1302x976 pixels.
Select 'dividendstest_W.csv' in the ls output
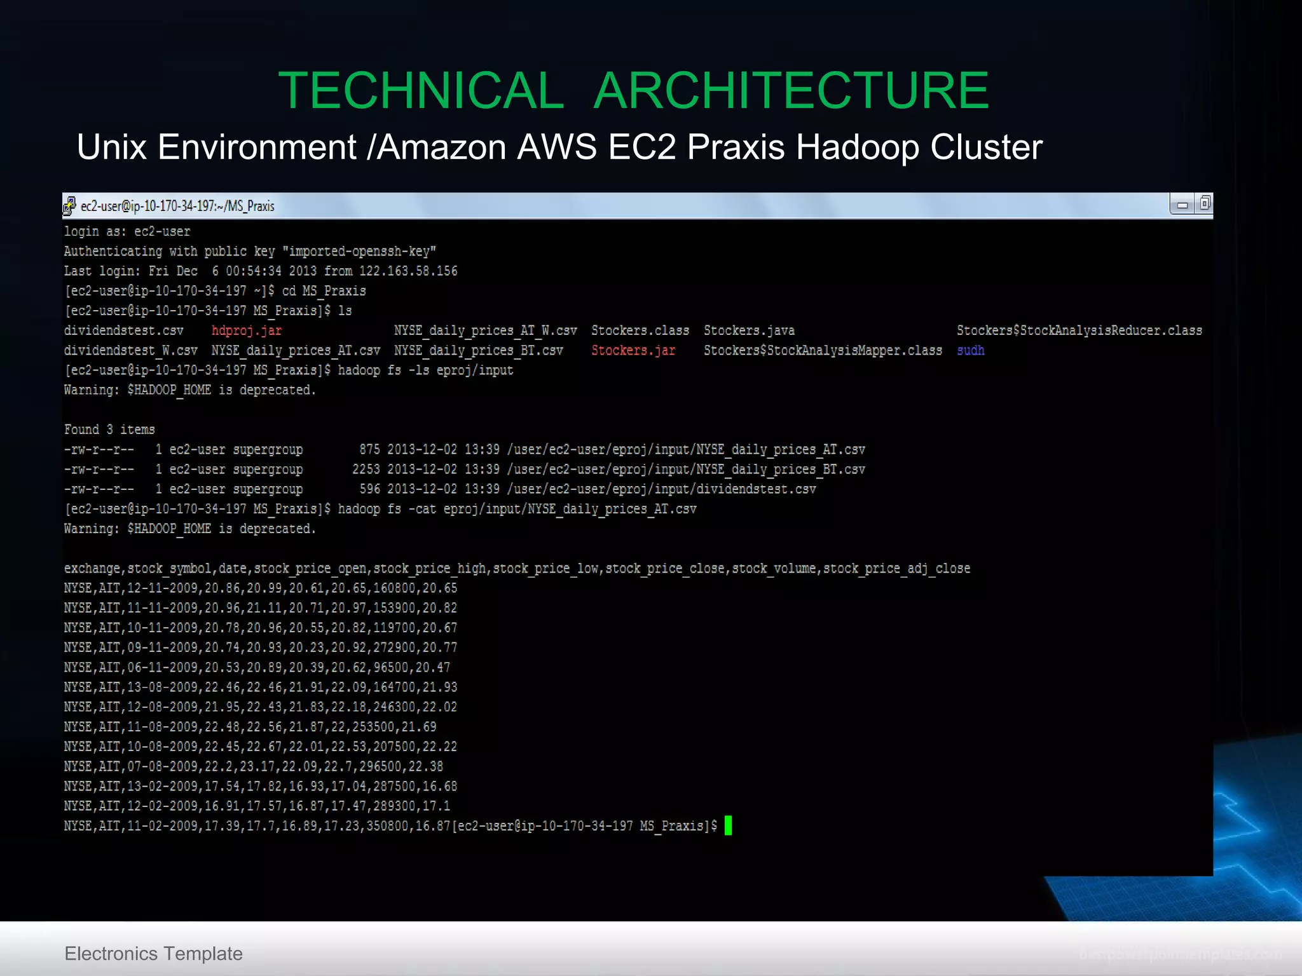tap(130, 350)
